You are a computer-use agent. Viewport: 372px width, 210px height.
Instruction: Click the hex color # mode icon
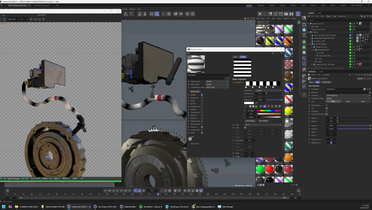276,106
